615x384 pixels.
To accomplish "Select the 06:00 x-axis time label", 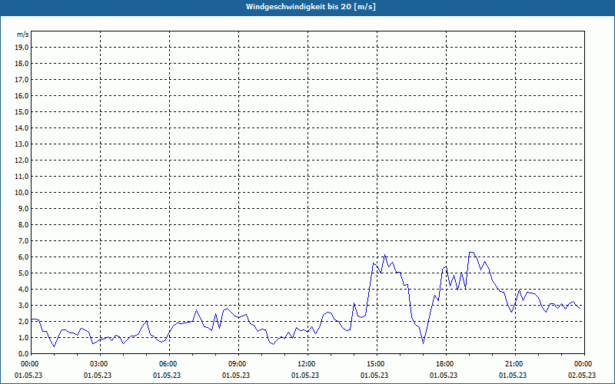I will (168, 364).
